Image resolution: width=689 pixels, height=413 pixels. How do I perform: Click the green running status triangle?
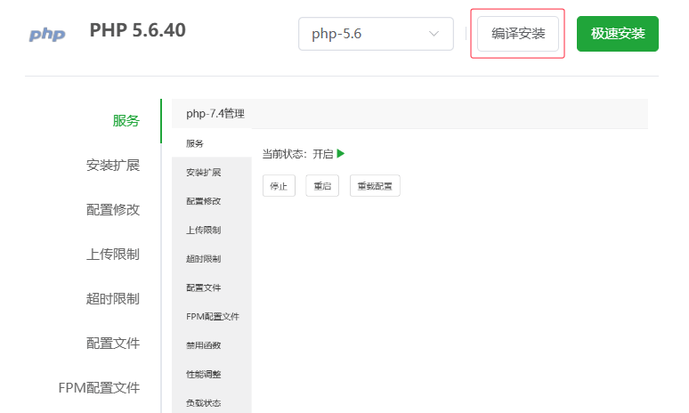[x=341, y=153]
